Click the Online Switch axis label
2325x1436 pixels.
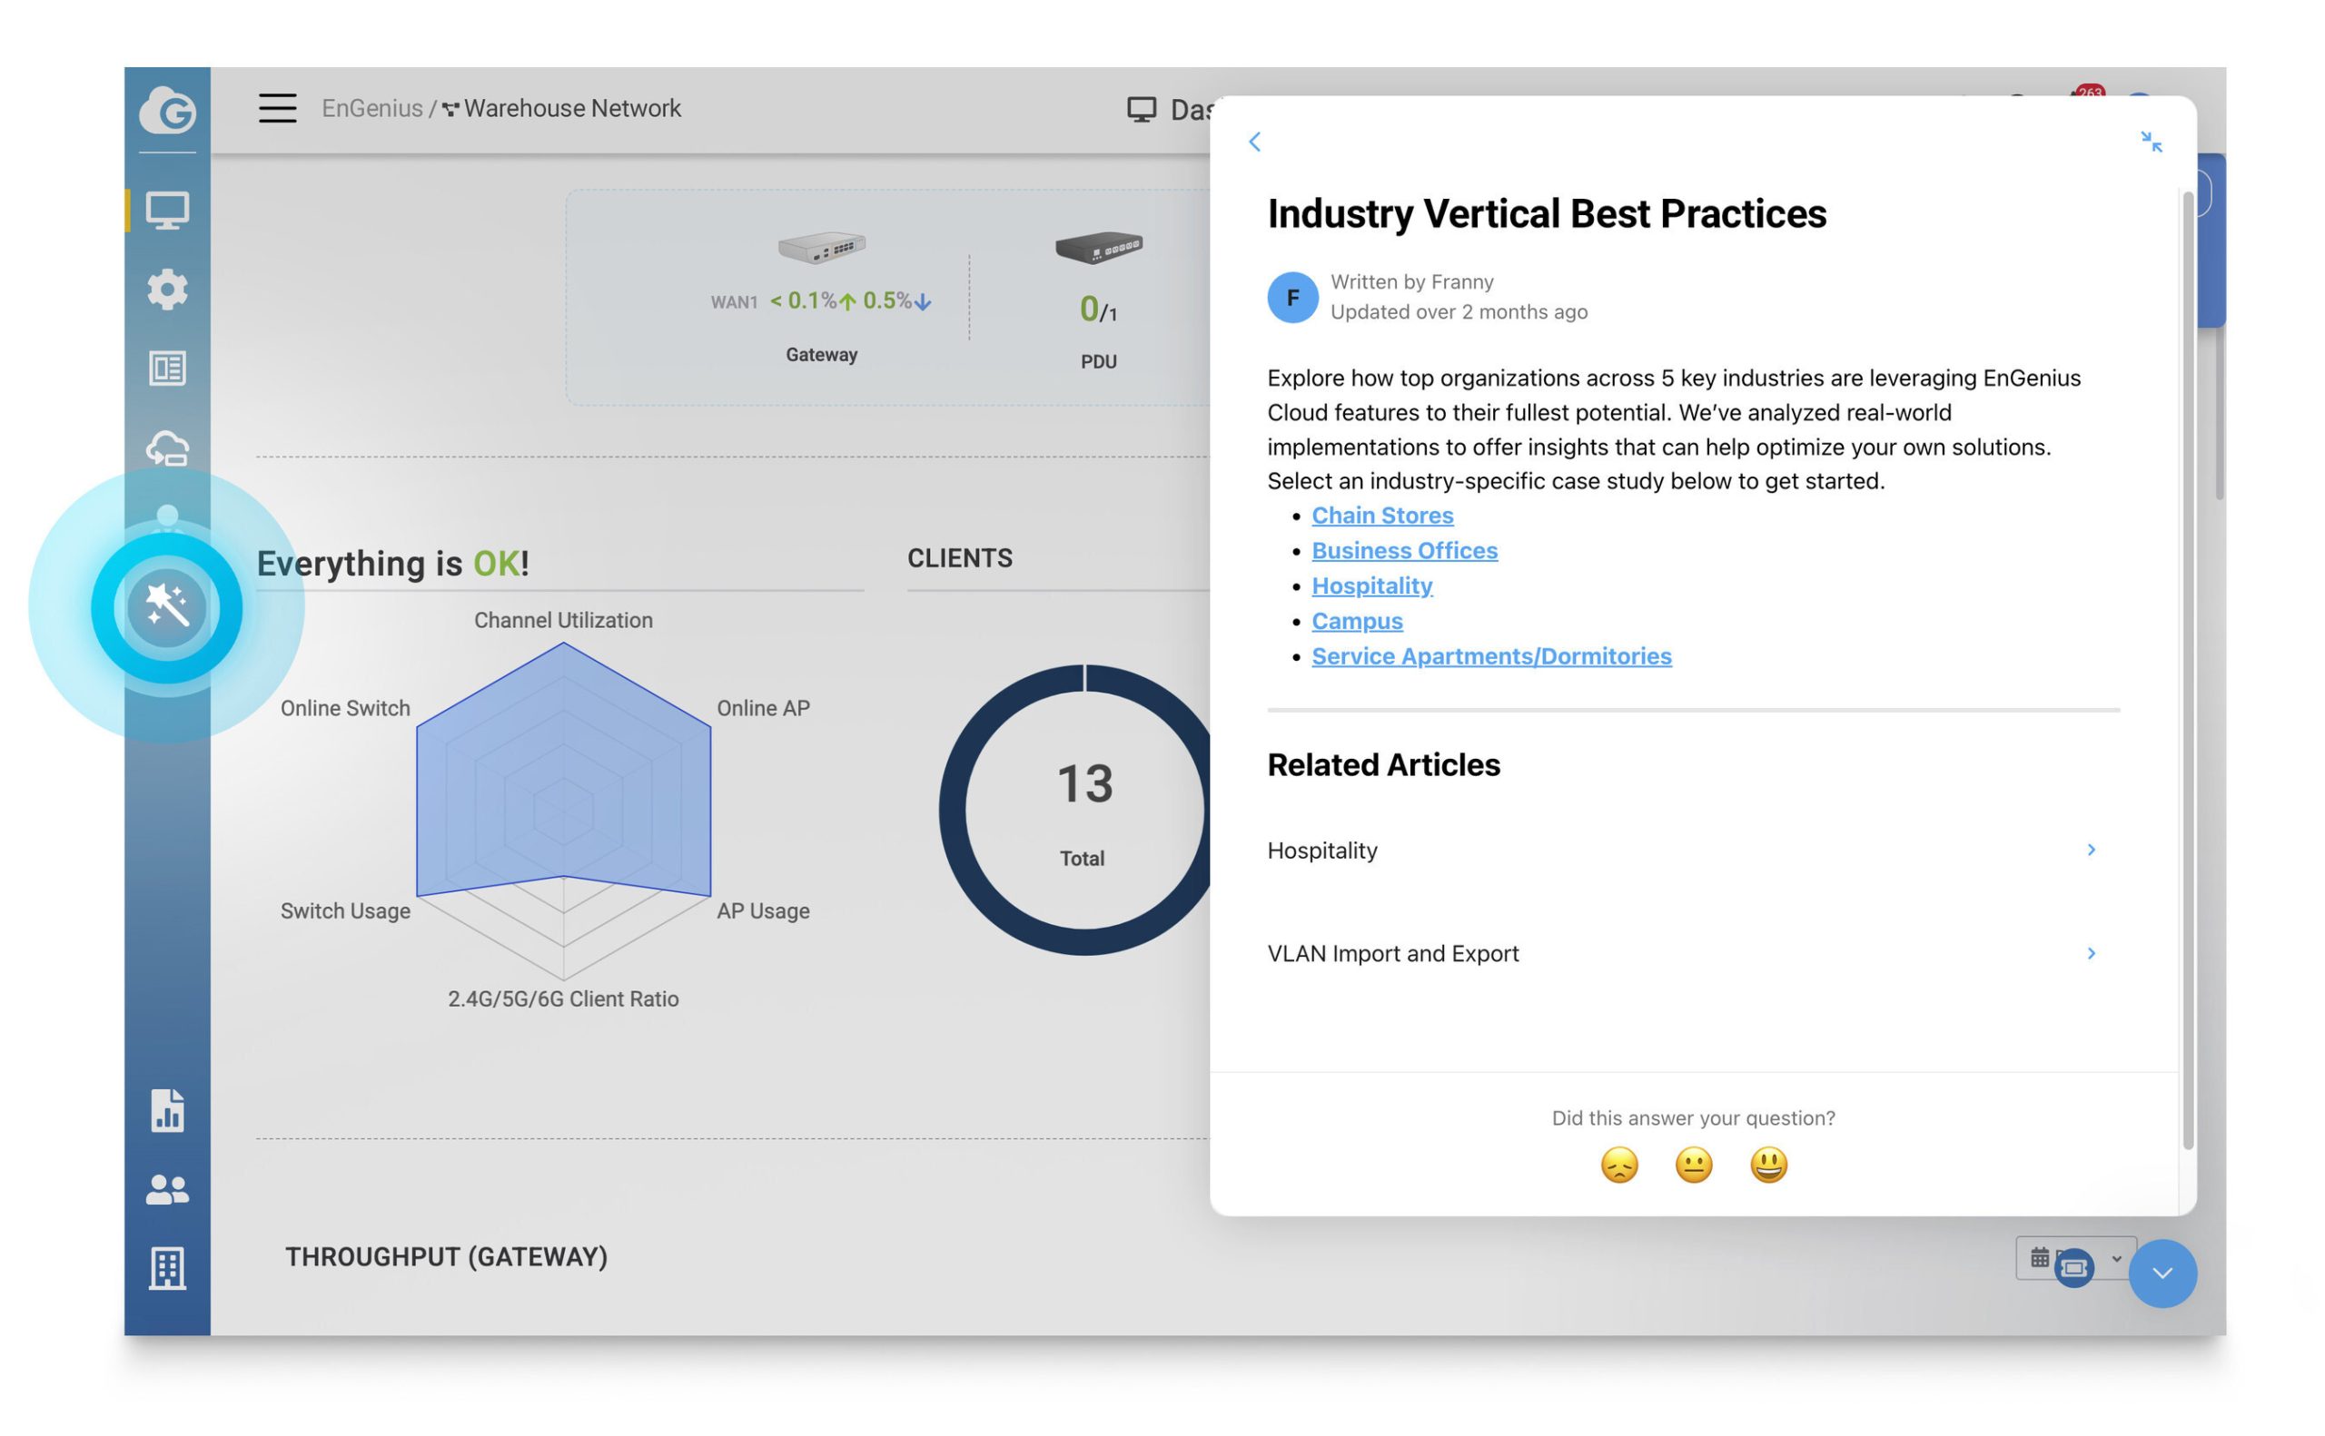coord(345,709)
